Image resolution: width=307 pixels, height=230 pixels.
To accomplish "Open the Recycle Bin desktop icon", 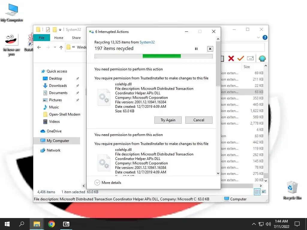I will [292, 190].
